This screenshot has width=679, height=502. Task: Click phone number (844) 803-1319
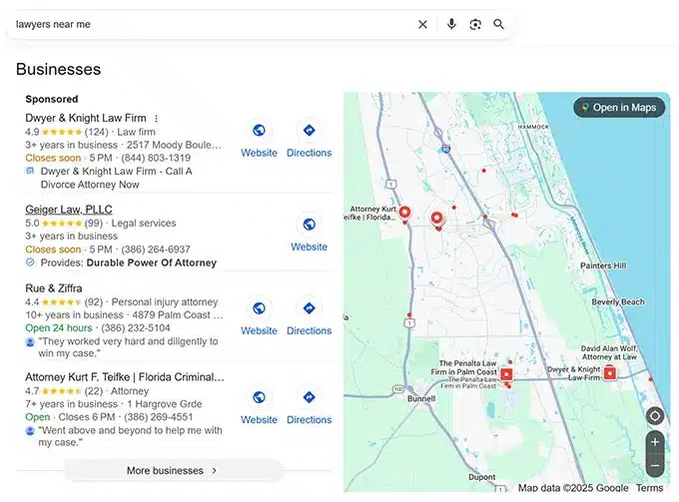tap(156, 158)
